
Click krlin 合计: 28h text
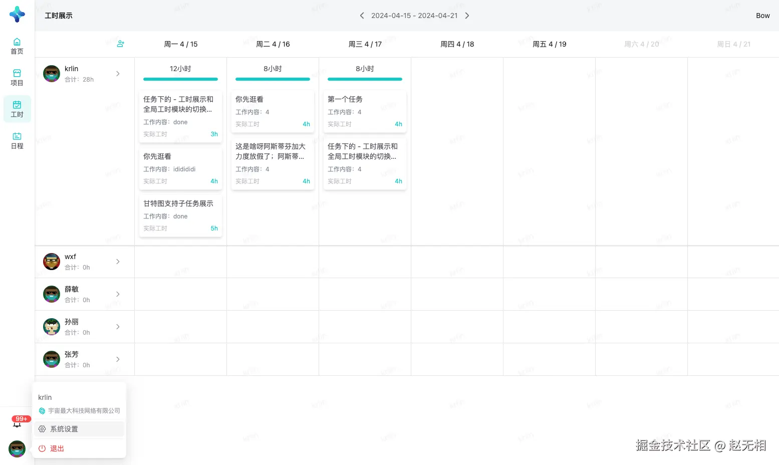point(79,79)
